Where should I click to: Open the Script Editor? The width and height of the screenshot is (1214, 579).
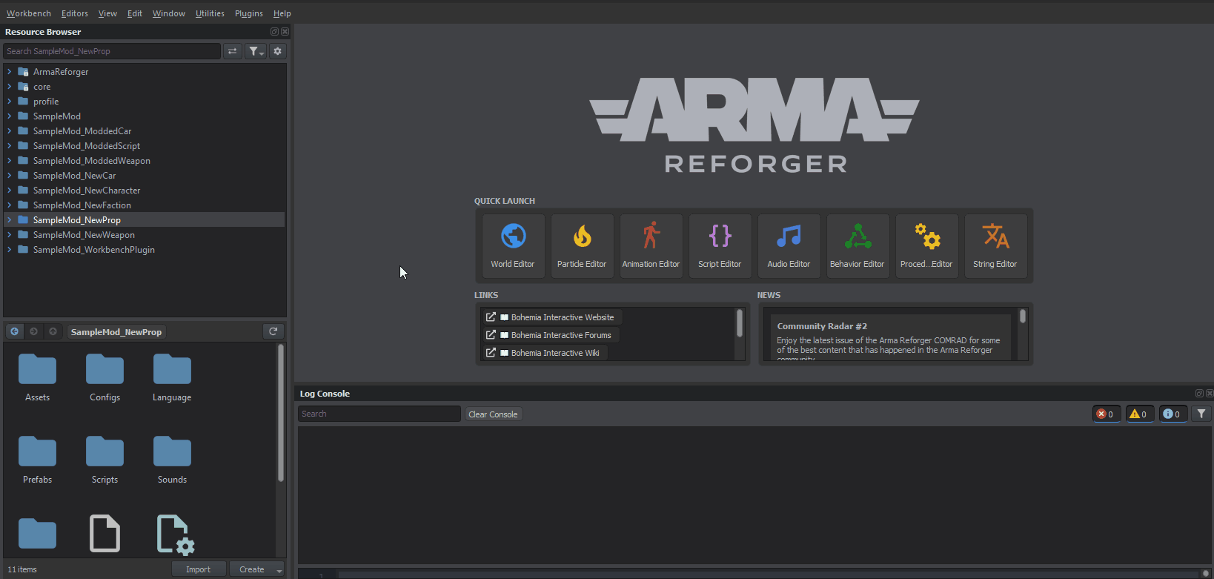[x=720, y=246]
